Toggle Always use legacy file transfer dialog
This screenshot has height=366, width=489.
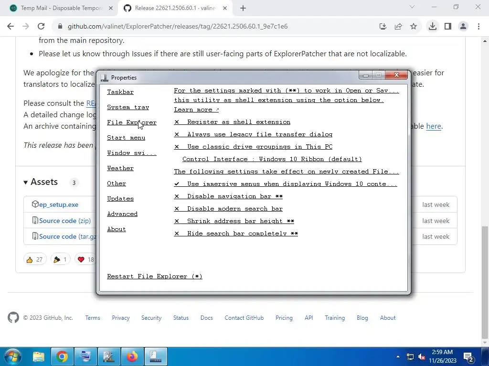tap(253, 134)
